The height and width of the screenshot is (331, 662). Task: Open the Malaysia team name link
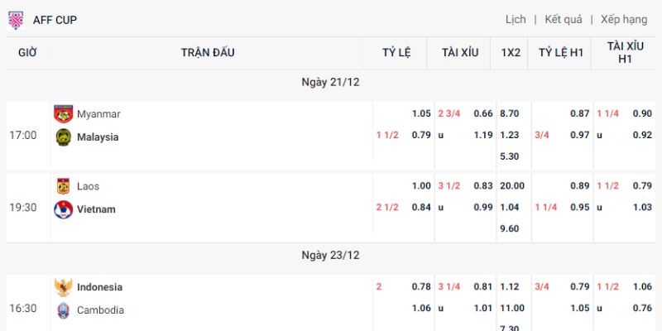tap(98, 137)
